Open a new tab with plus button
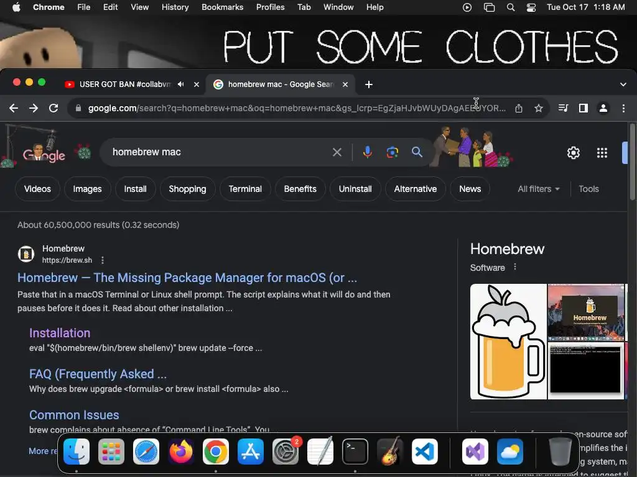Screen dimensions: 637x477 369,84
